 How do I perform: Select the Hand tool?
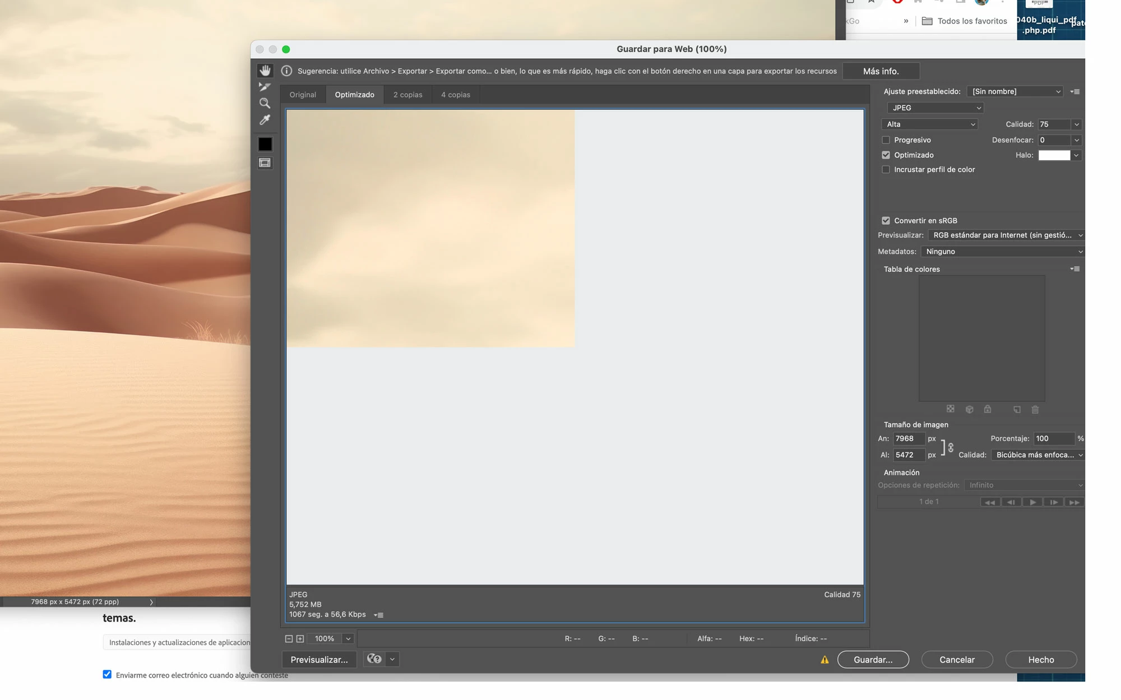(265, 71)
